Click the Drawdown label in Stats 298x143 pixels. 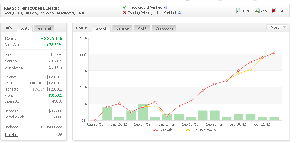[x=13, y=67]
